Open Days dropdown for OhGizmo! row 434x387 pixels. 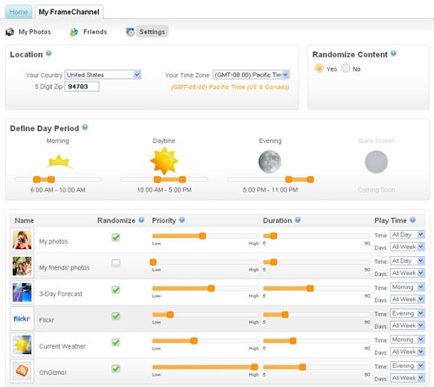click(407, 378)
